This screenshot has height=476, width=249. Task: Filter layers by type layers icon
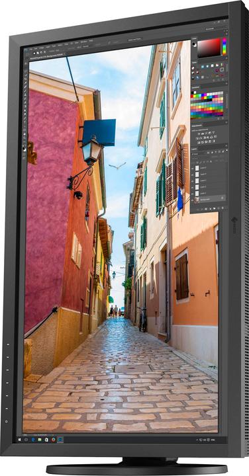tap(215, 152)
